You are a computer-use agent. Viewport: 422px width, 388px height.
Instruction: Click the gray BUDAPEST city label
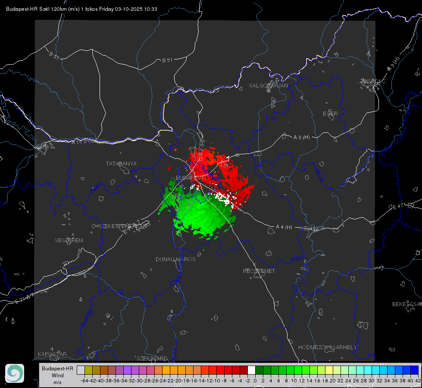pyautogui.click(x=190, y=178)
